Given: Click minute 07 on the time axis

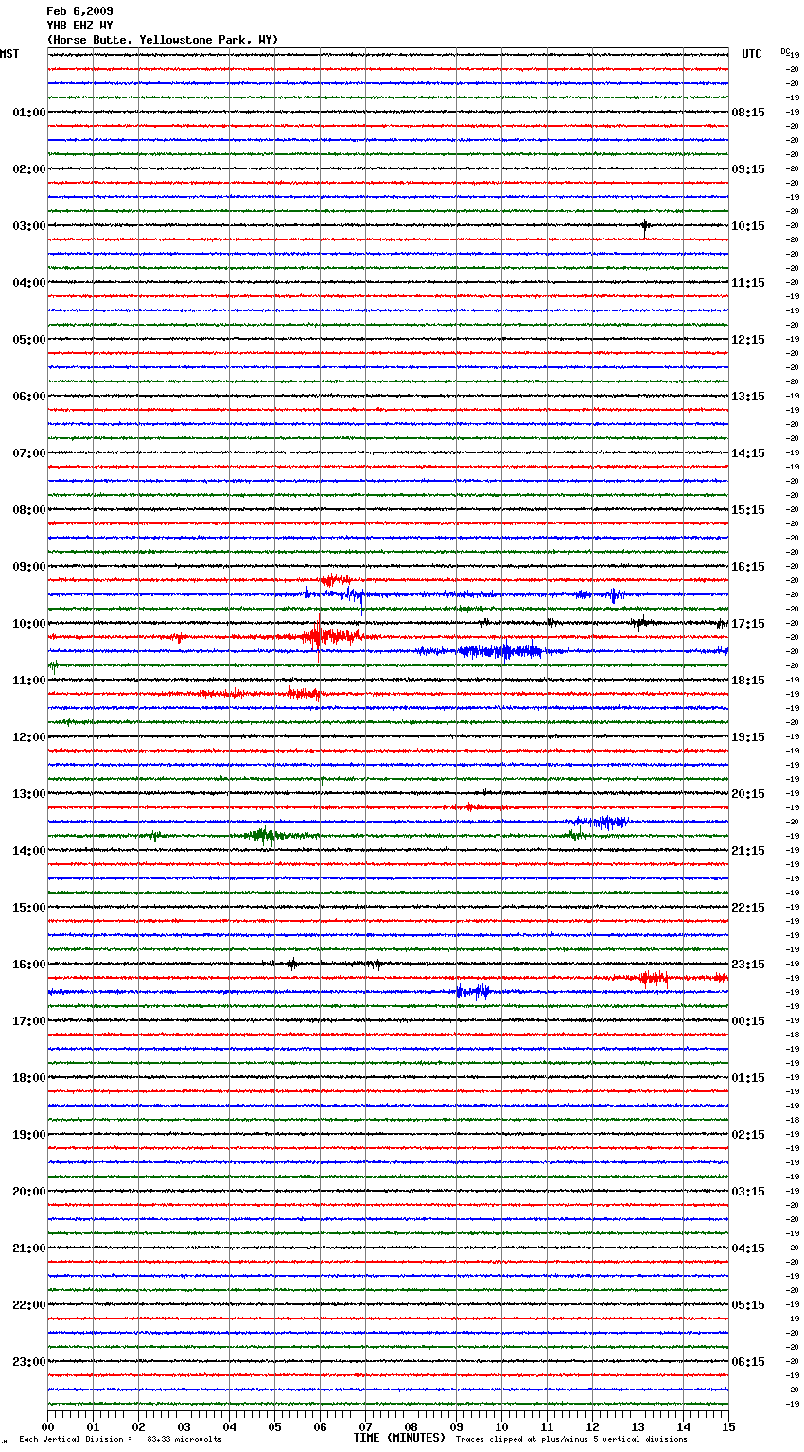Looking at the screenshot, I should 365,1426.
